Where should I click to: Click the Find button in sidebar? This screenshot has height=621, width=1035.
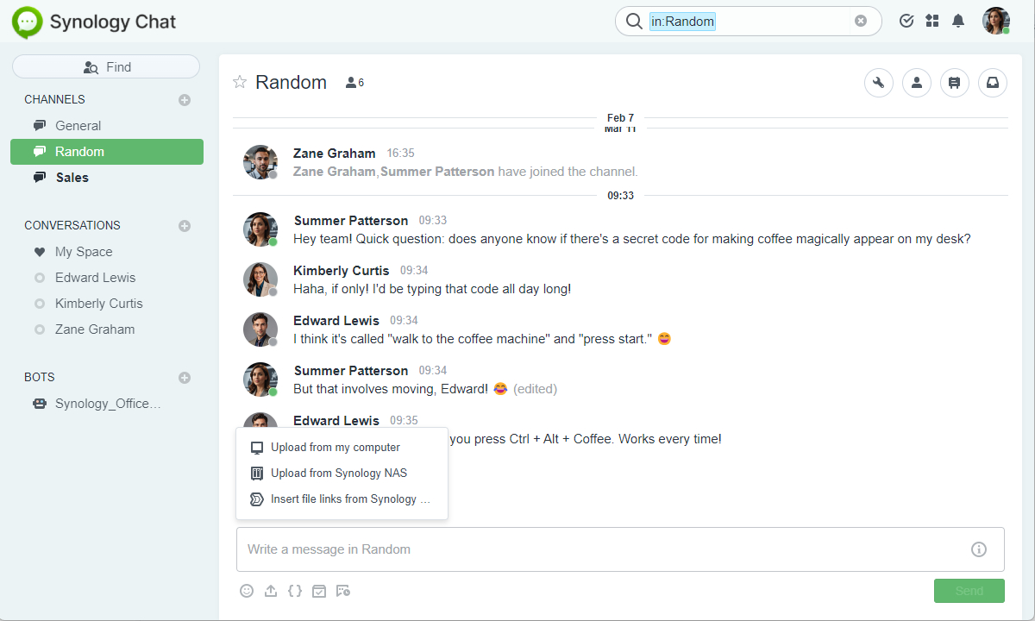[106, 67]
